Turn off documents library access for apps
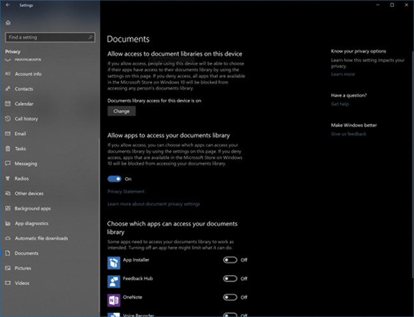 click(115, 179)
